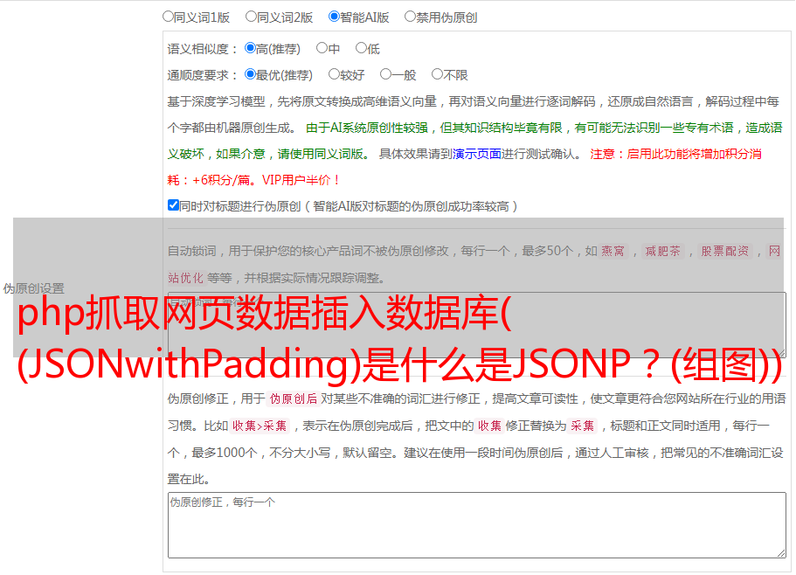Open the 演示页面 link
The width and height of the screenshot is (796, 575).
pyautogui.click(x=477, y=154)
